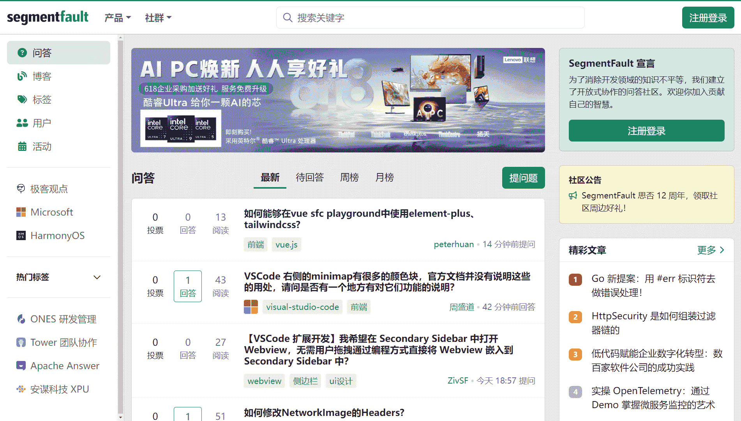The image size is (741, 421).
Task: Click the 用户 users icon
Action: click(x=22, y=123)
